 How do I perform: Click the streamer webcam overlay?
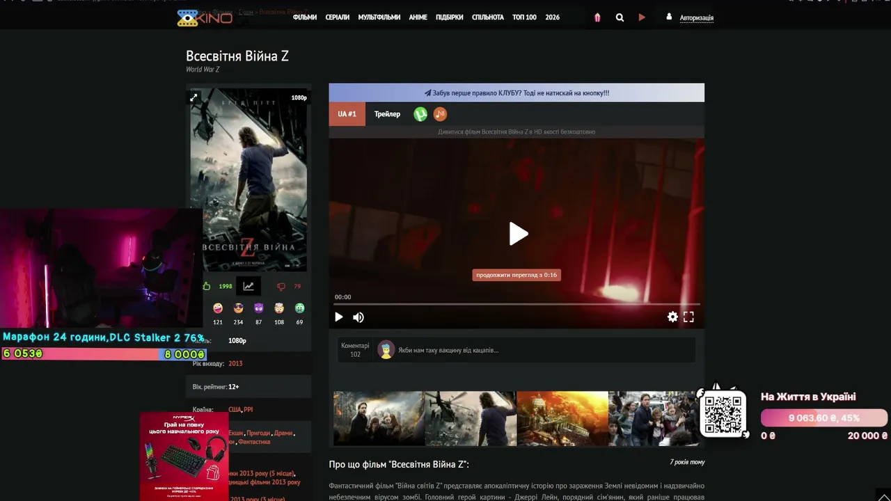(102, 269)
